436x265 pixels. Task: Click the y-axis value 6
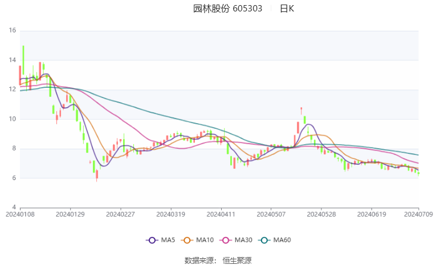(14, 178)
